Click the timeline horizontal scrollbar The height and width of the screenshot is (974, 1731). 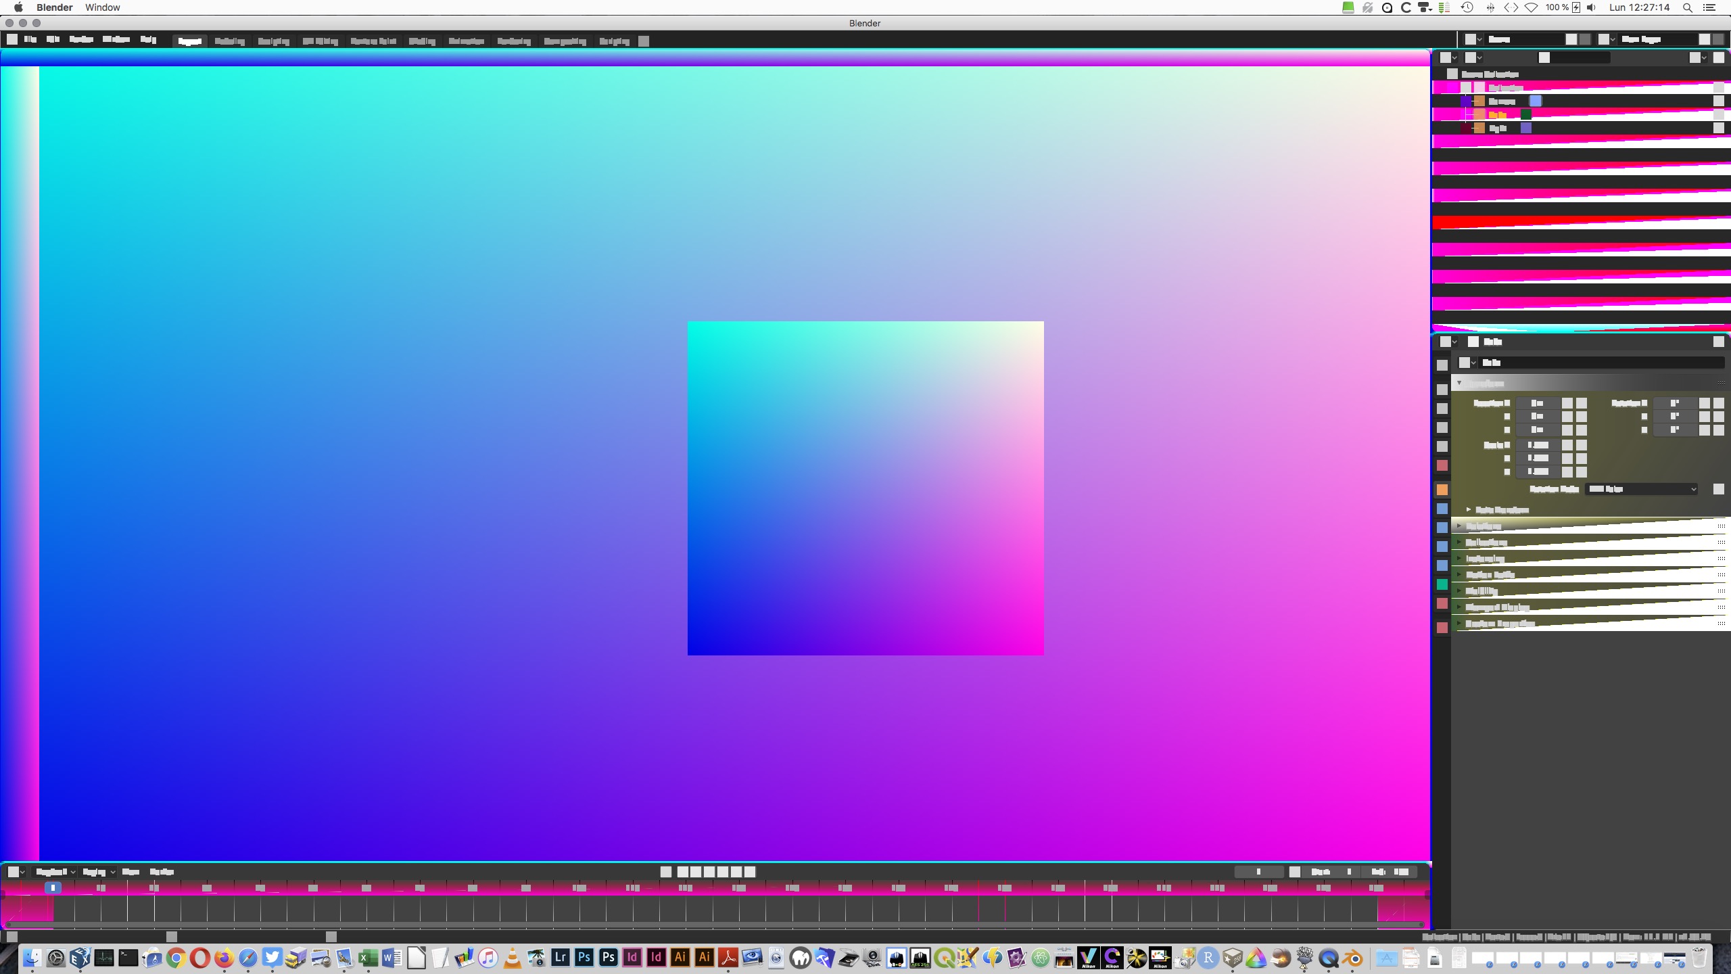[715, 924]
